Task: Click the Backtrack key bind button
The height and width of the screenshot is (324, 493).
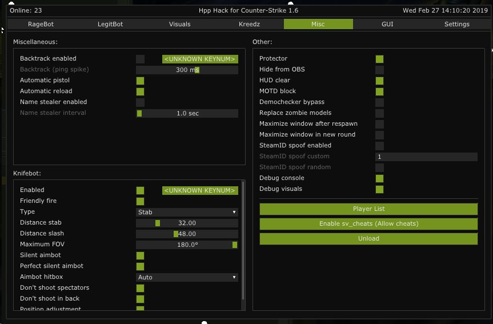Action: tap(200, 59)
